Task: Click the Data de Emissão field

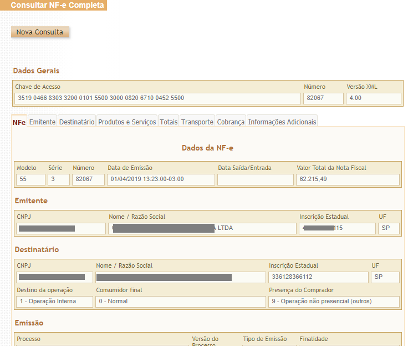Action: 161,179
